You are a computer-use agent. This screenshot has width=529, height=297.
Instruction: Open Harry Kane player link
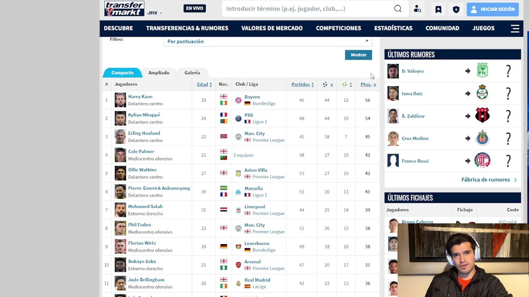pyautogui.click(x=140, y=97)
